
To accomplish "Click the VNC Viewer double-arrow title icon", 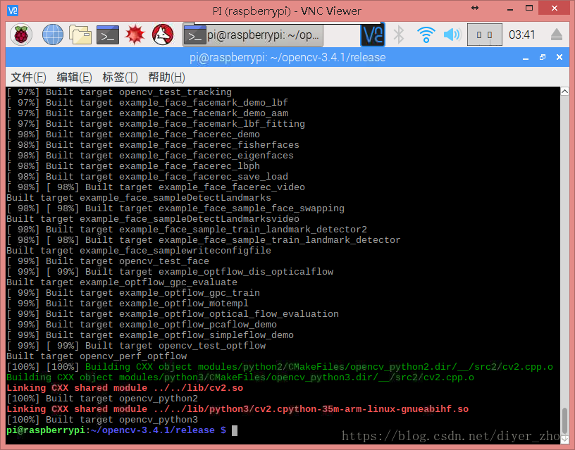I will [x=475, y=8].
